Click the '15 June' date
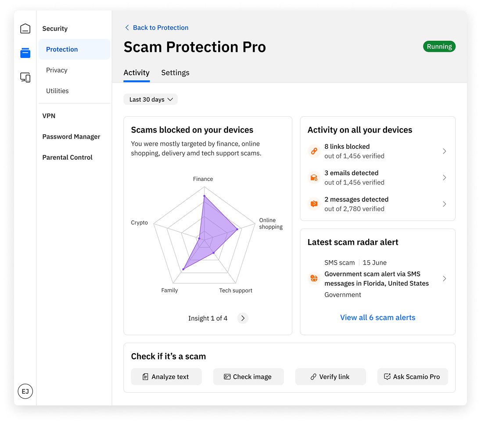481x423 pixels. (374, 262)
